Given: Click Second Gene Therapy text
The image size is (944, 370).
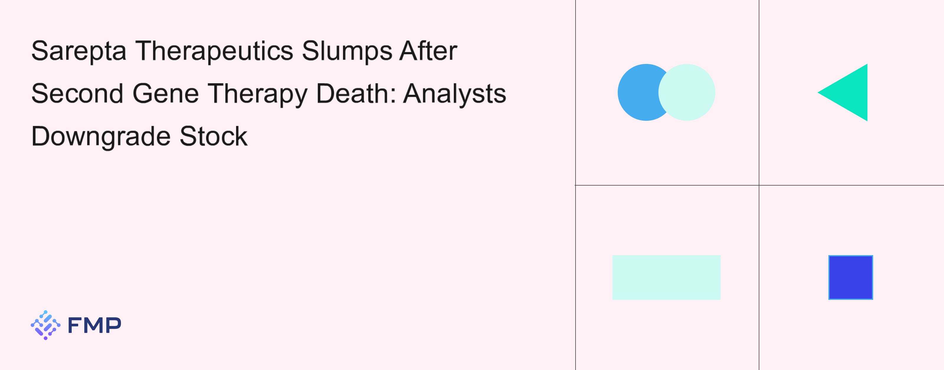Looking at the screenshot, I should click(x=169, y=94).
